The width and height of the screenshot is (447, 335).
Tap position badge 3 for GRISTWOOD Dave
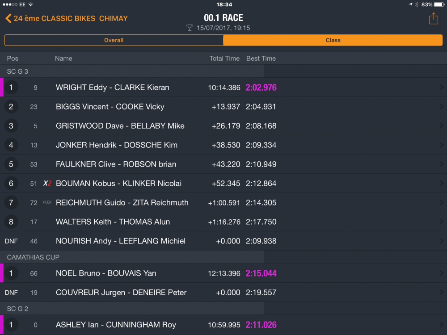11,126
